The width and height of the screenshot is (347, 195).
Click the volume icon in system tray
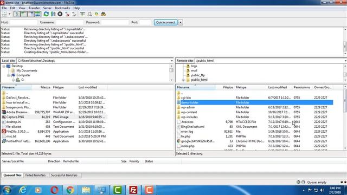[322, 190]
